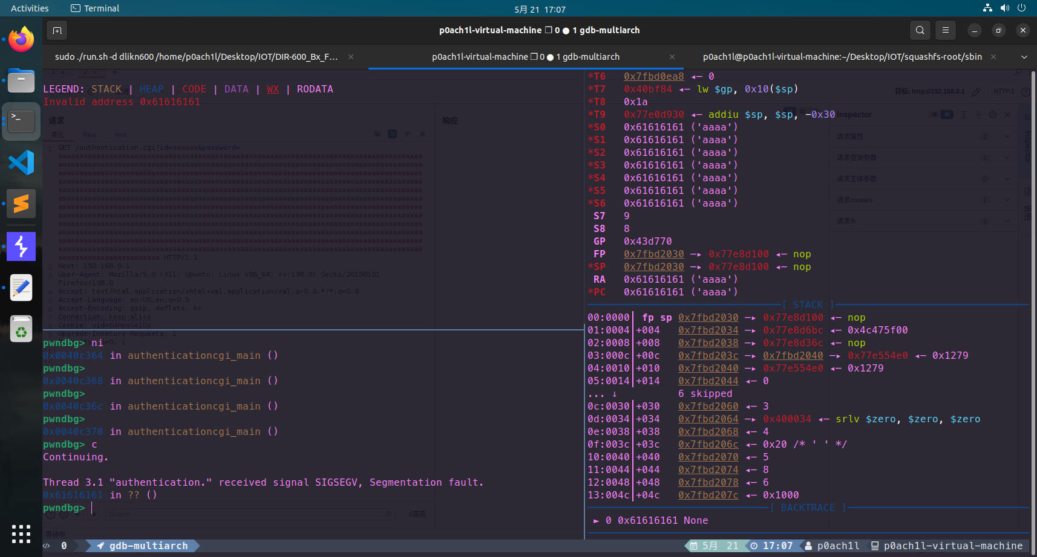Open the terminal hamburger menu
The height and width of the screenshot is (557, 1037).
click(x=945, y=30)
